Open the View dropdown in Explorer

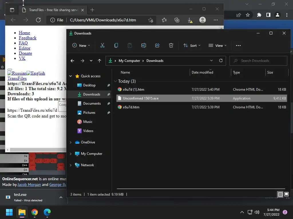click(x=217, y=45)
